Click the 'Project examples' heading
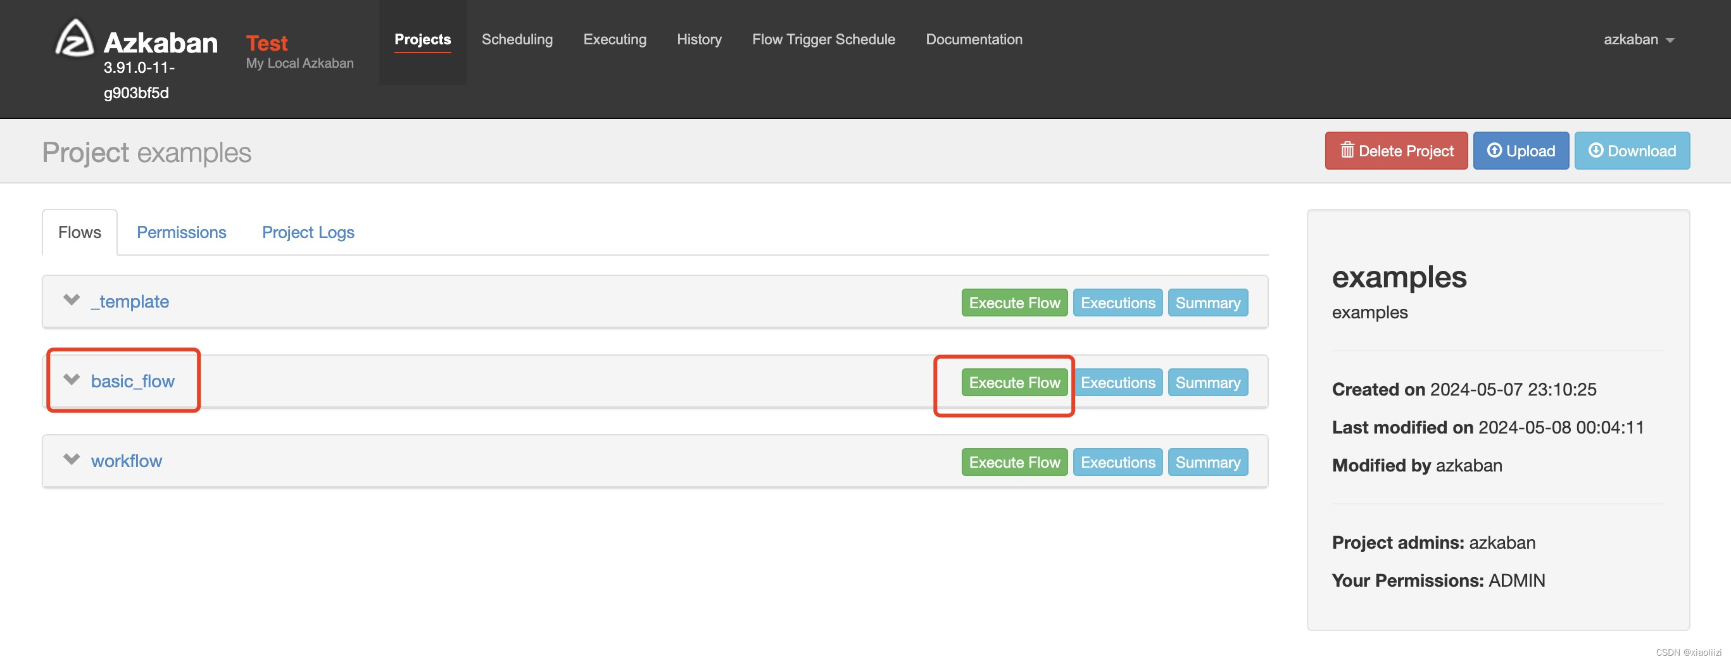Image resolution: width=1731 pixels, height=662 pixels. point(146,153)
